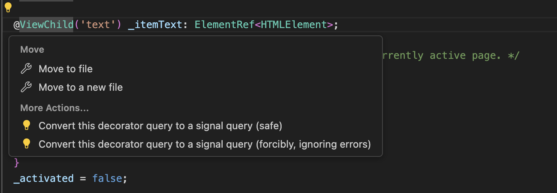Viewport: 557px width, 193px height.
Task: Place cursor on the _activated variable
Action: point(43,178)
